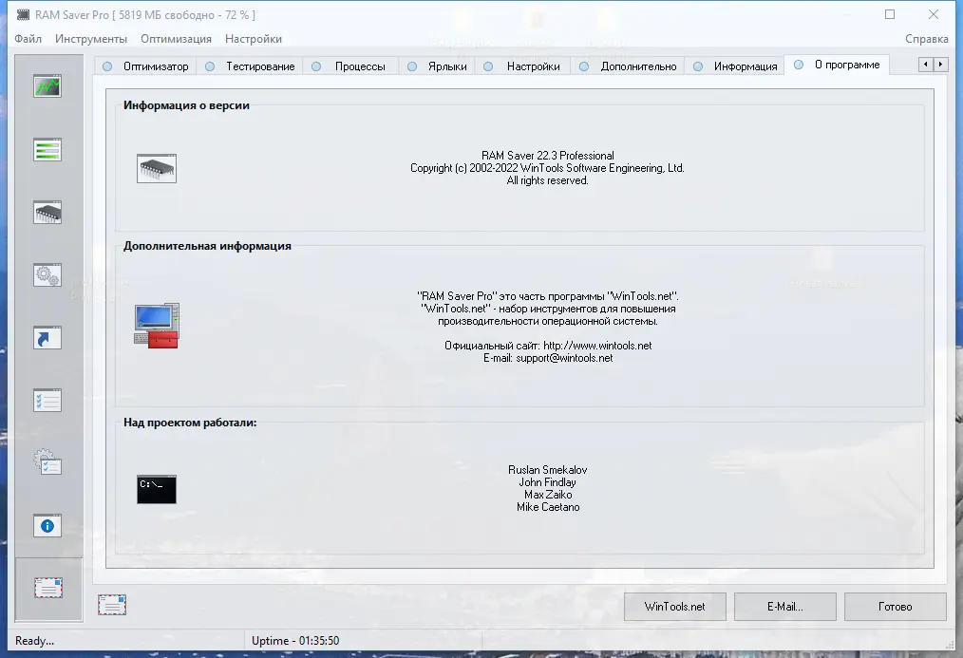Maximize the RAM Saver Pro window
The image size is (963, 658).
889,14
